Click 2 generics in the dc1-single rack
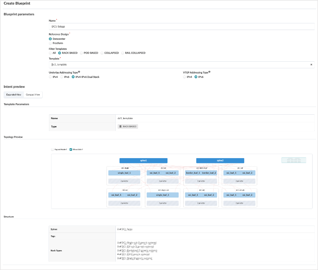Image resolution: width=318 pixels, height=270 pixels. pyautogui.click(x=124, y=181)
